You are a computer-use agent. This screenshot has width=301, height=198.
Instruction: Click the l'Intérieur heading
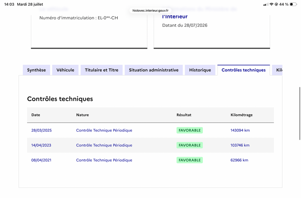(175, 17)
